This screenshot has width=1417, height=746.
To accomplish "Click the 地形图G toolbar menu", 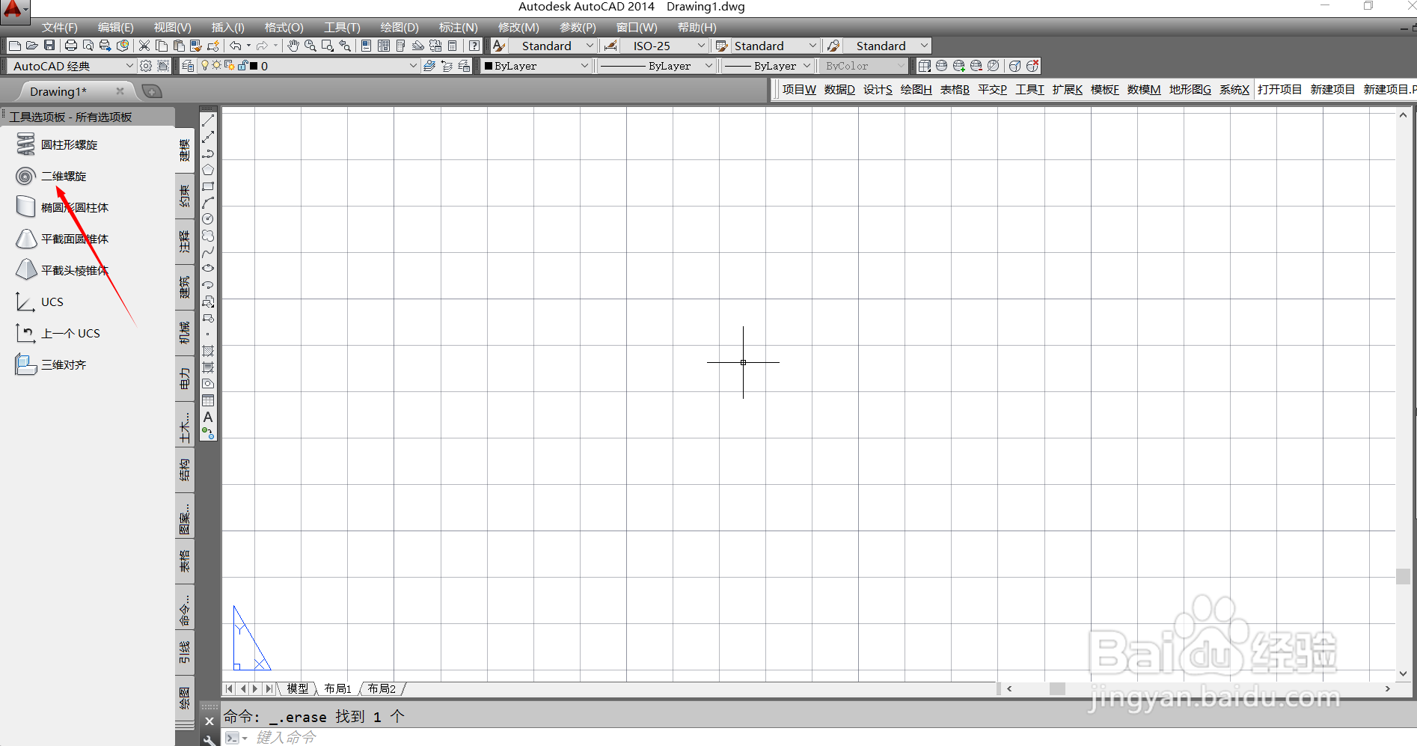I will tap(1190, 90).
